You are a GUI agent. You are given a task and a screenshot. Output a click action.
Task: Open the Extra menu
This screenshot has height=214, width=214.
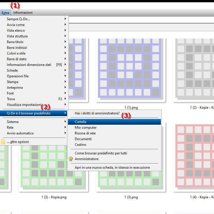tap(5, 13)
